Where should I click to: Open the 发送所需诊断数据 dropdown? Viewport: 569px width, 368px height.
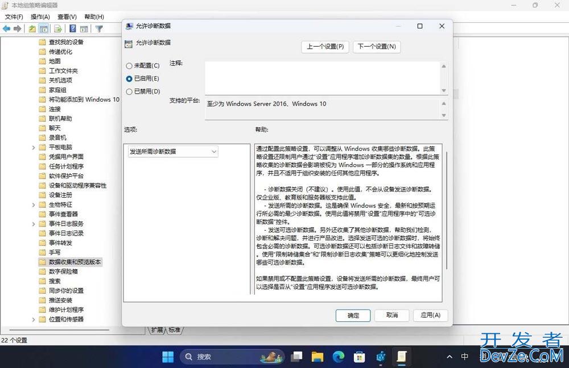pyautogui.click(x=173, y=152)
